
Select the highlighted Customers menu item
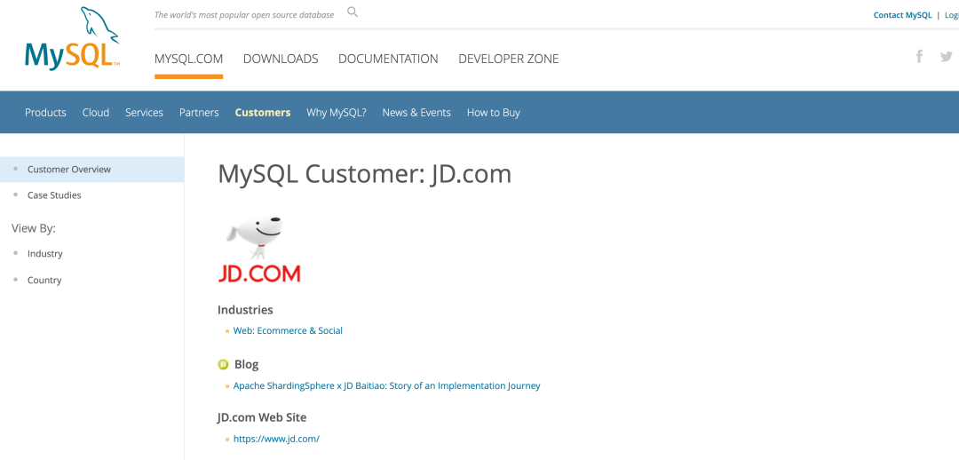[262, 113]
